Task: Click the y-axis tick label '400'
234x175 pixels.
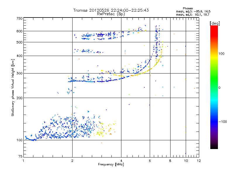Action: click(x=20, y=56)
